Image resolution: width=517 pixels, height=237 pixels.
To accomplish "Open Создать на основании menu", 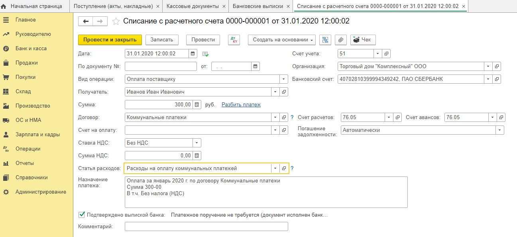I will point(282,40).
